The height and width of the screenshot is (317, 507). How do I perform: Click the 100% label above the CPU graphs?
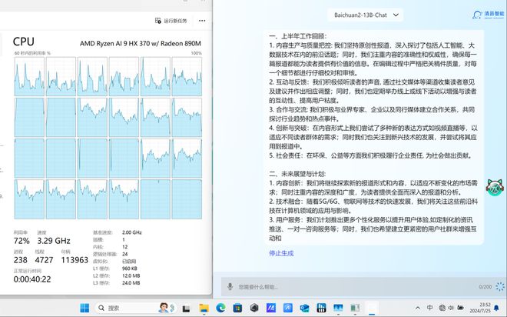(x=196, y=53)
